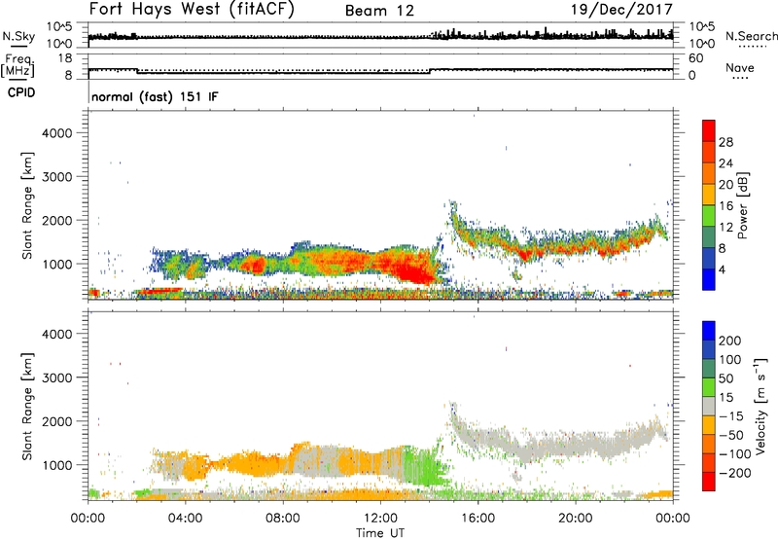The width and height of the screenshot is (778, 539).
Task: Click the "4000" range tick of the power panel
Action: 56,133
